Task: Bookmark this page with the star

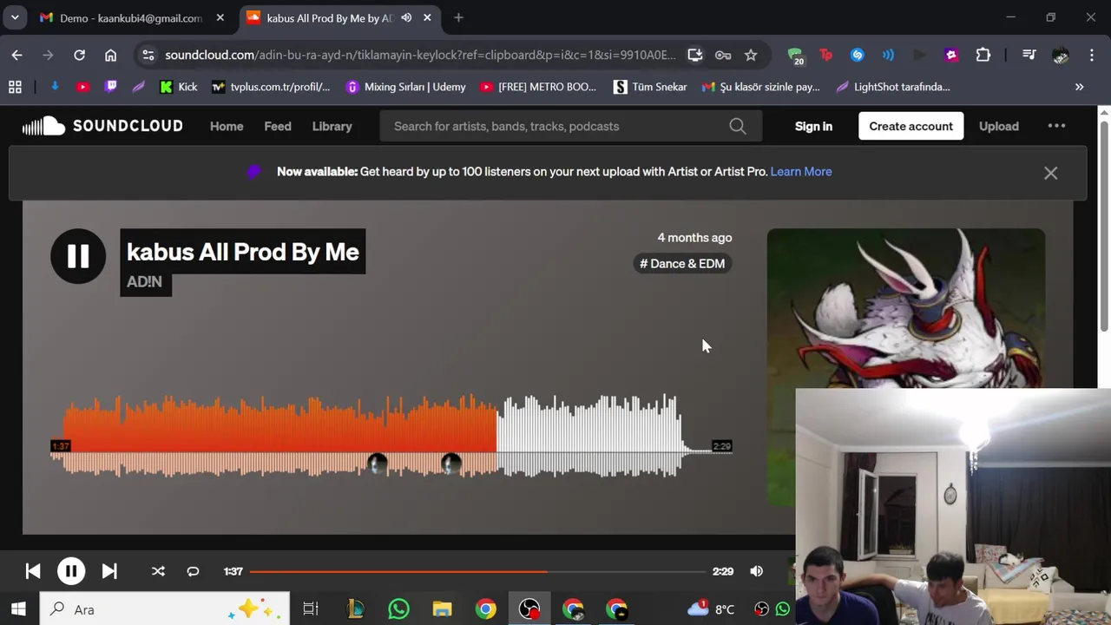Action: pos(751,55)
